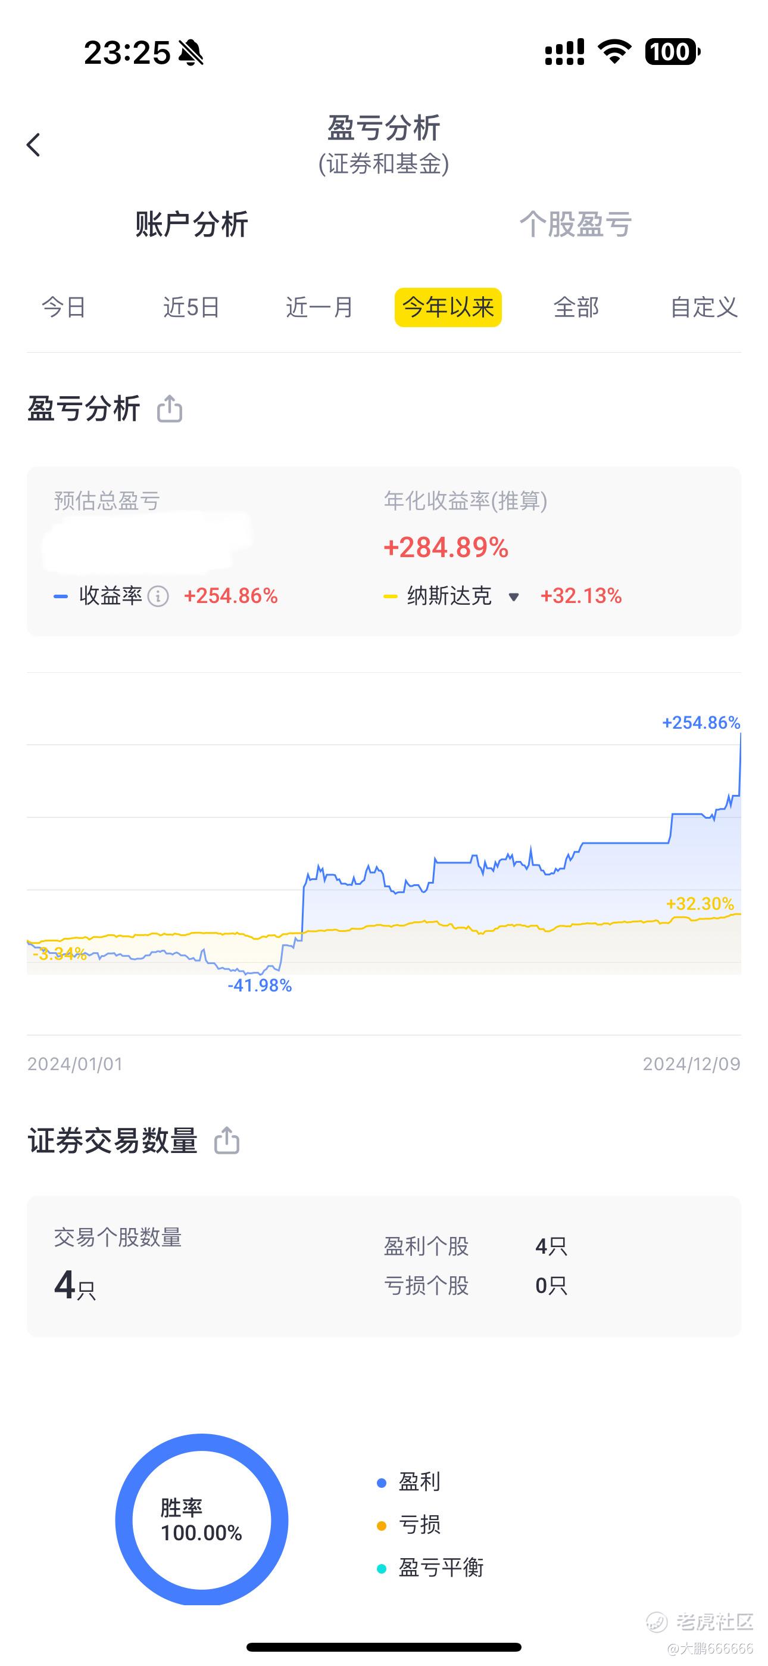Select the 今日 time range
Image resolution: width=768 pixels, height=1666 pixels.
click(64, 307)
